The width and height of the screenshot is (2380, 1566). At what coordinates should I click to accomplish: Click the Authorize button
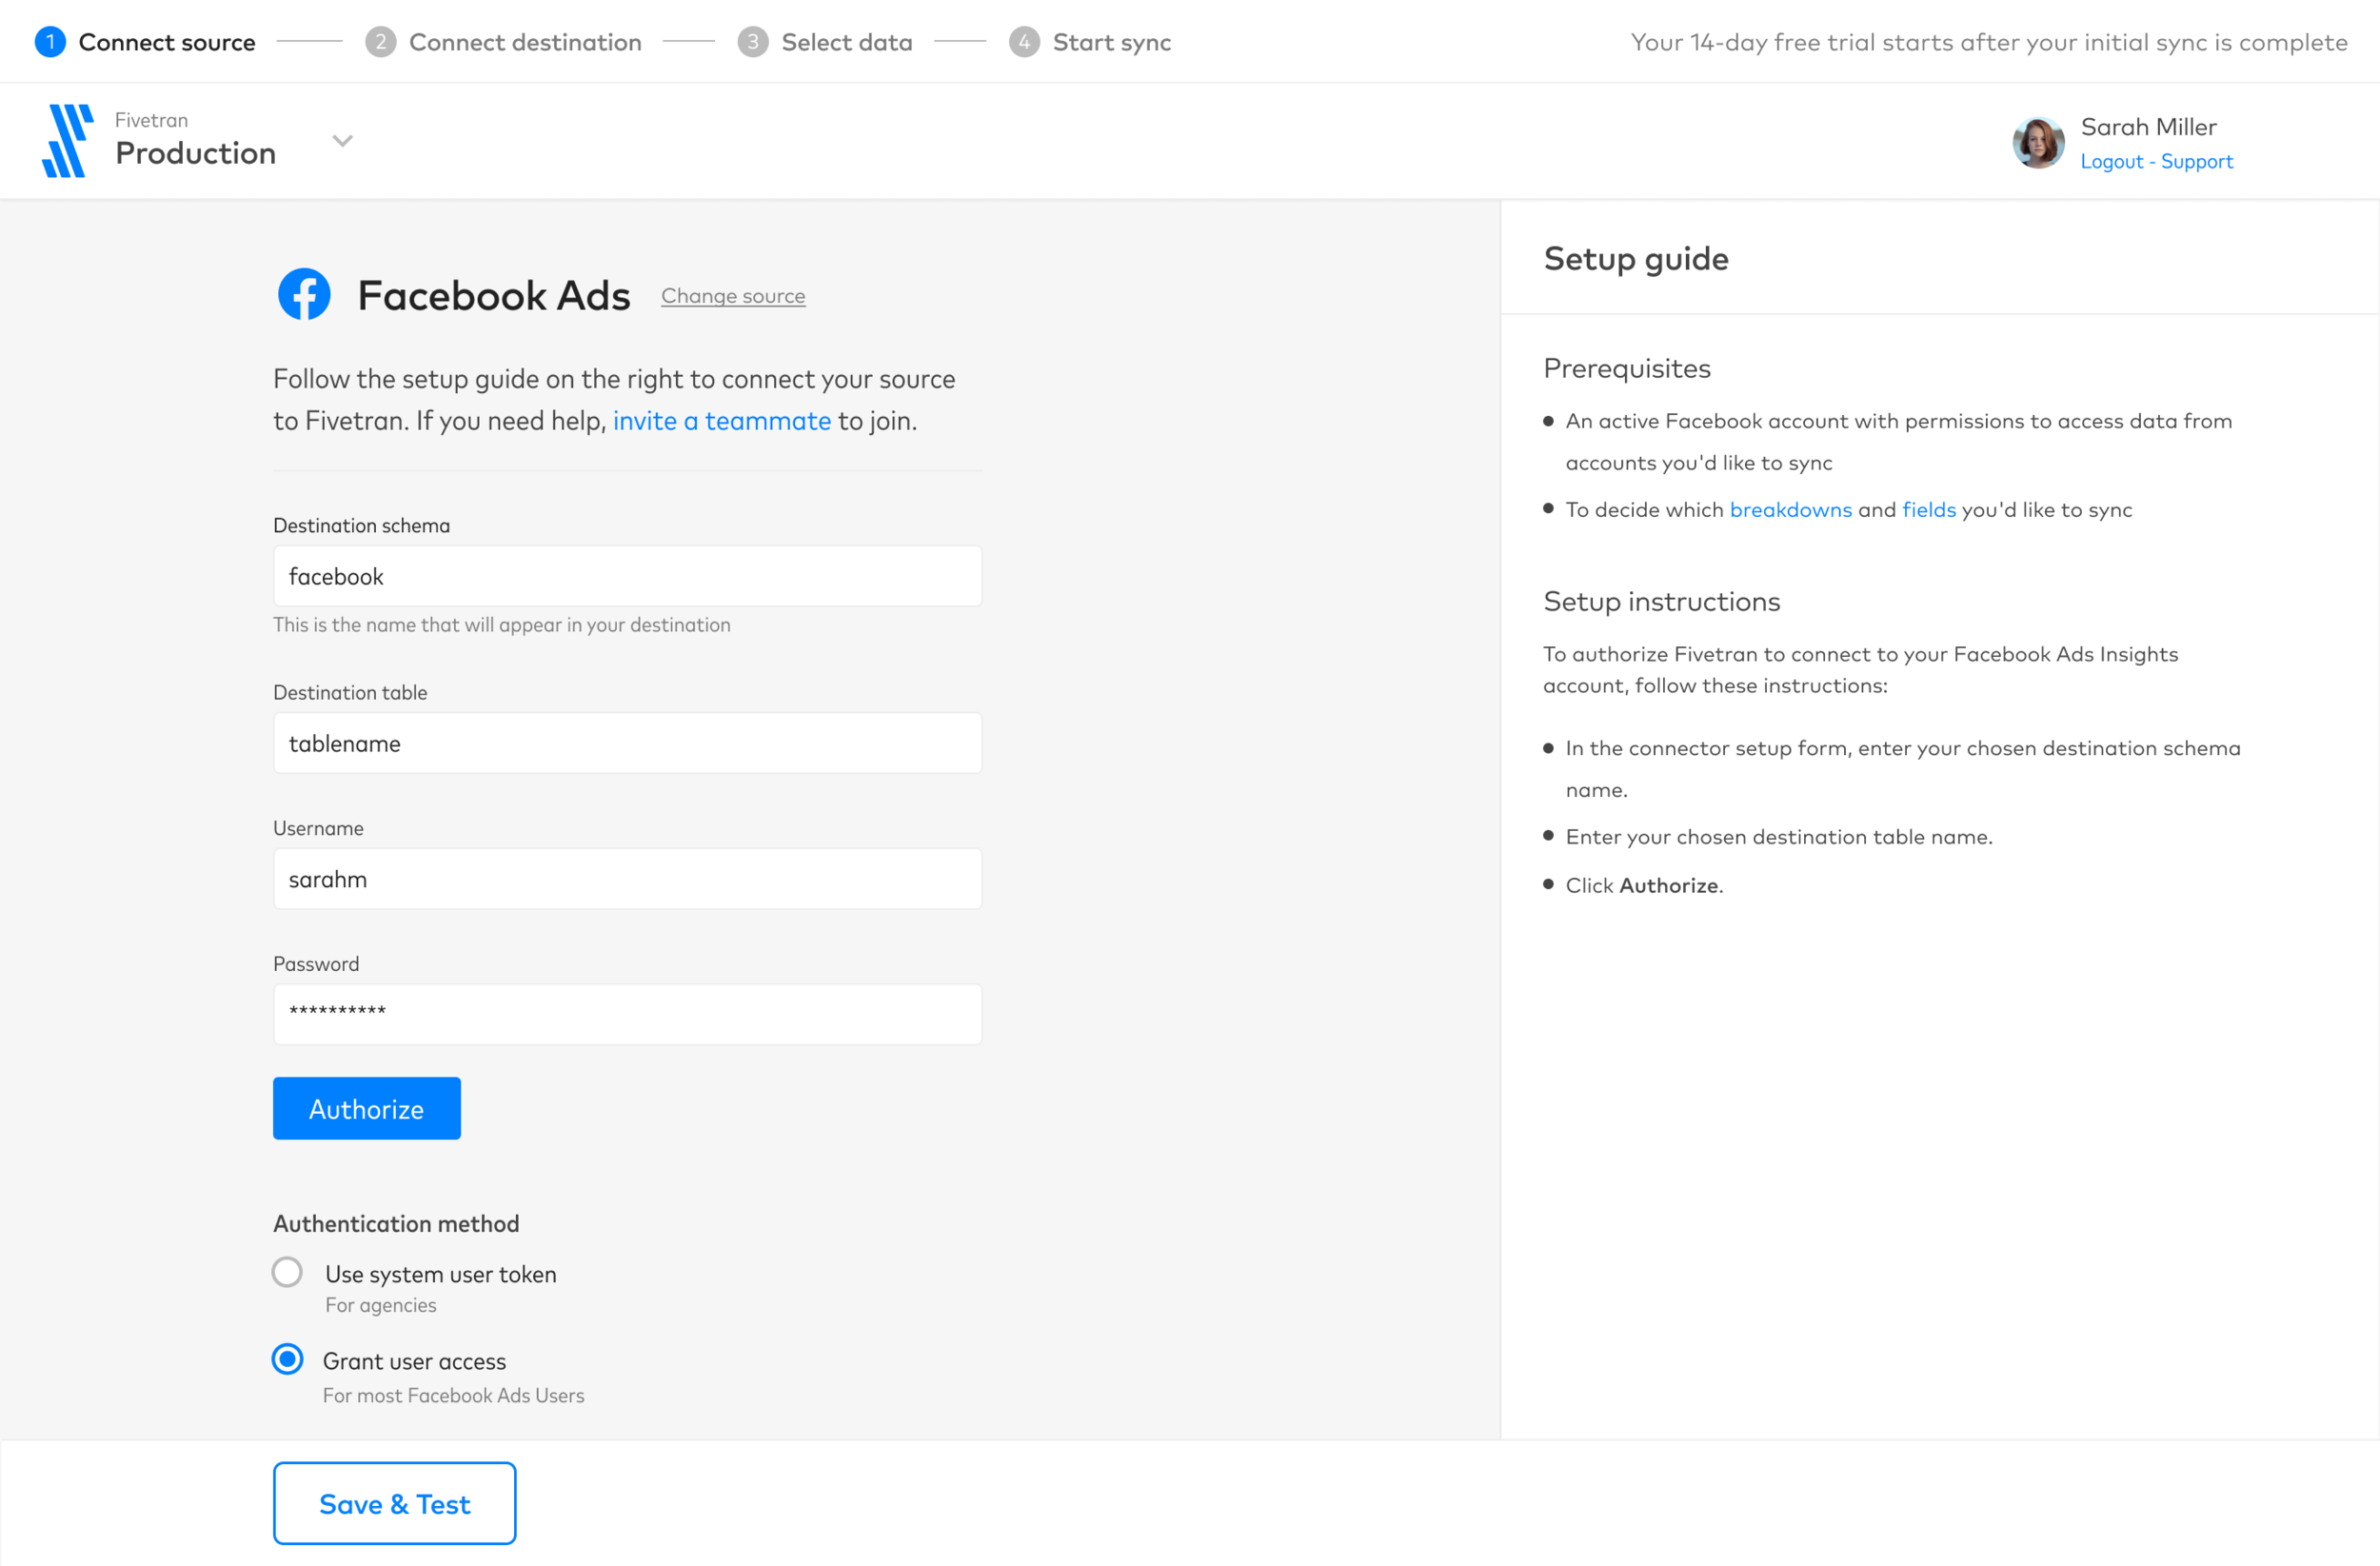[x=366, y=1108]
